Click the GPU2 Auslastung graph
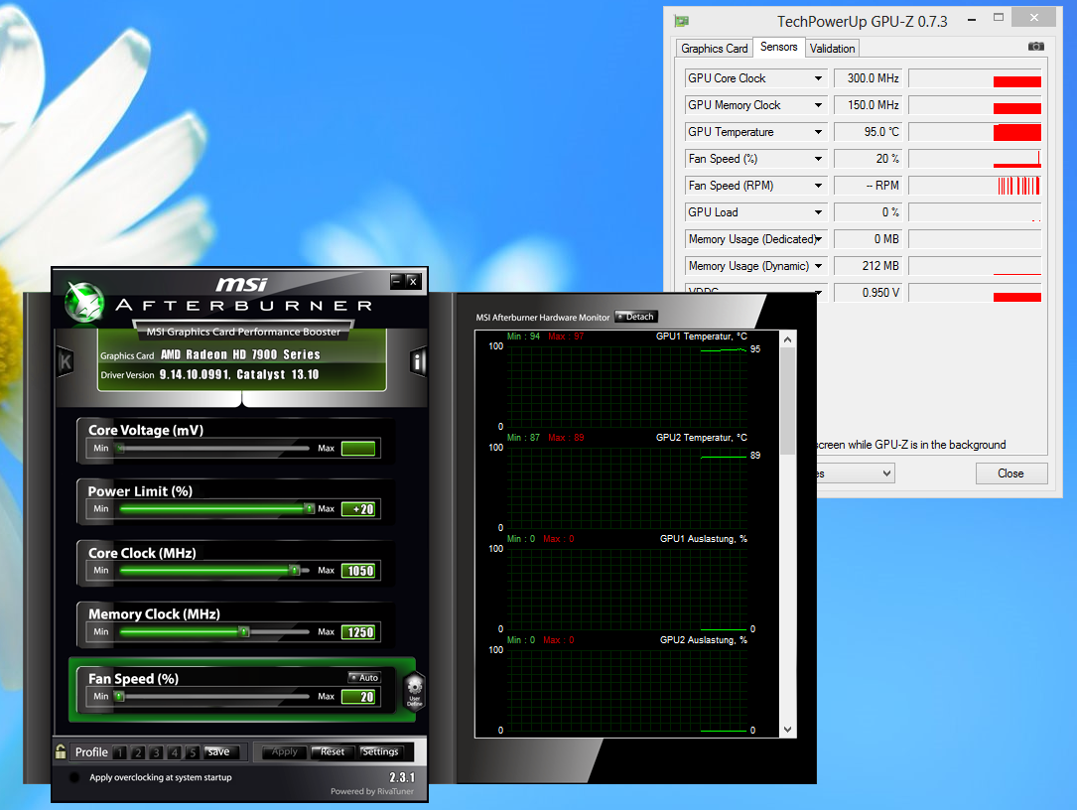The image size is (1077, 810). 627,690
